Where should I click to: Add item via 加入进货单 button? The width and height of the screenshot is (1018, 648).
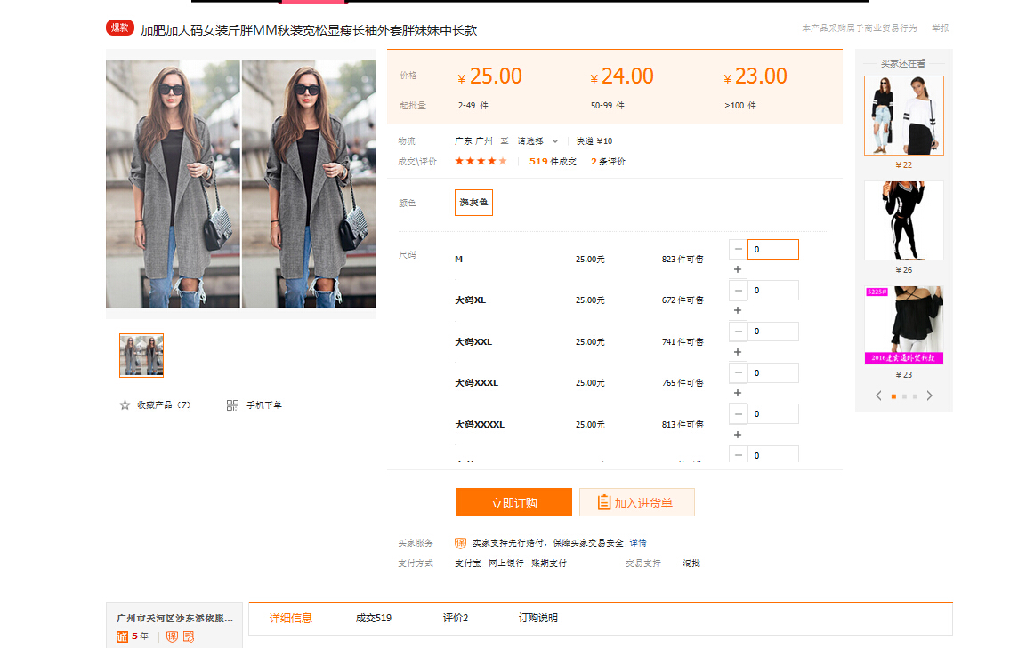[636, 502]
